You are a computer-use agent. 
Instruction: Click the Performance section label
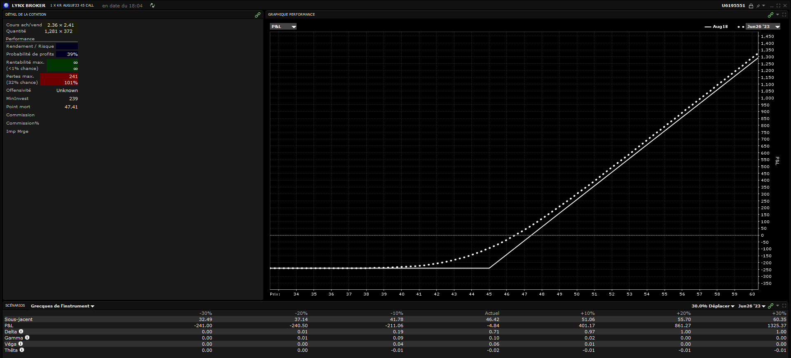pyautogui.click(x=20, y=39)
